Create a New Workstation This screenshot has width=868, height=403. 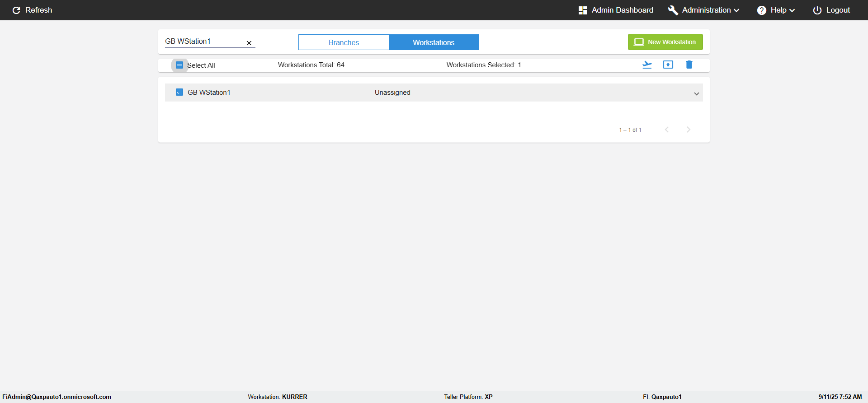pyautogui.click(x=665, y=42)
